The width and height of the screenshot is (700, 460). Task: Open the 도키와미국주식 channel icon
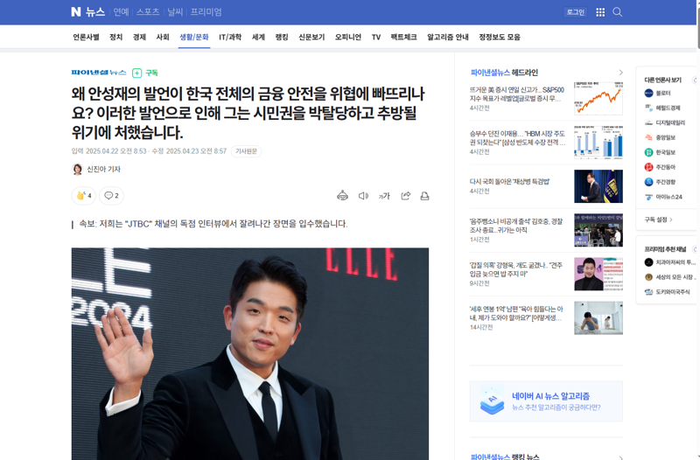coord(648,292)
